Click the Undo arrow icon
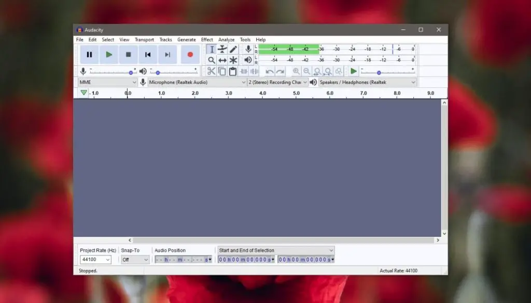This screenshot has width=531, height=303. [270, 71]
